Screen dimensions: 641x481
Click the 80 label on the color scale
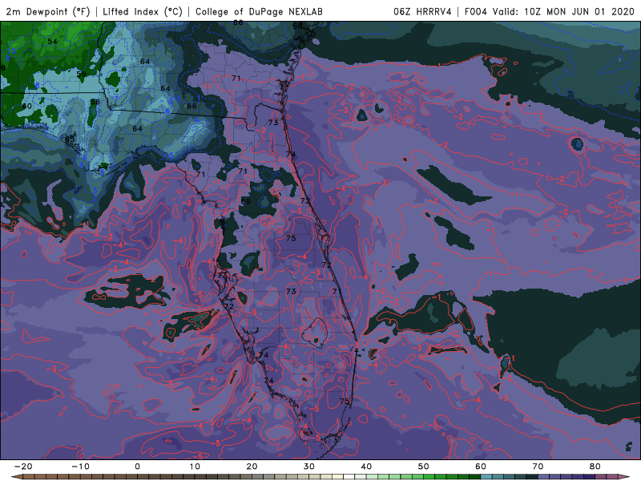tap(595, 467)
